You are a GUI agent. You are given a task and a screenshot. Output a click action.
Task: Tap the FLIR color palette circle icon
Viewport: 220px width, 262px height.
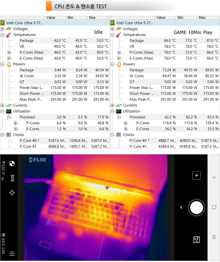pos(12,164)
